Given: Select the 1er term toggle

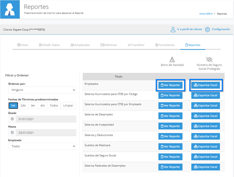Looking at the screenshot, I should coord(13,105).
